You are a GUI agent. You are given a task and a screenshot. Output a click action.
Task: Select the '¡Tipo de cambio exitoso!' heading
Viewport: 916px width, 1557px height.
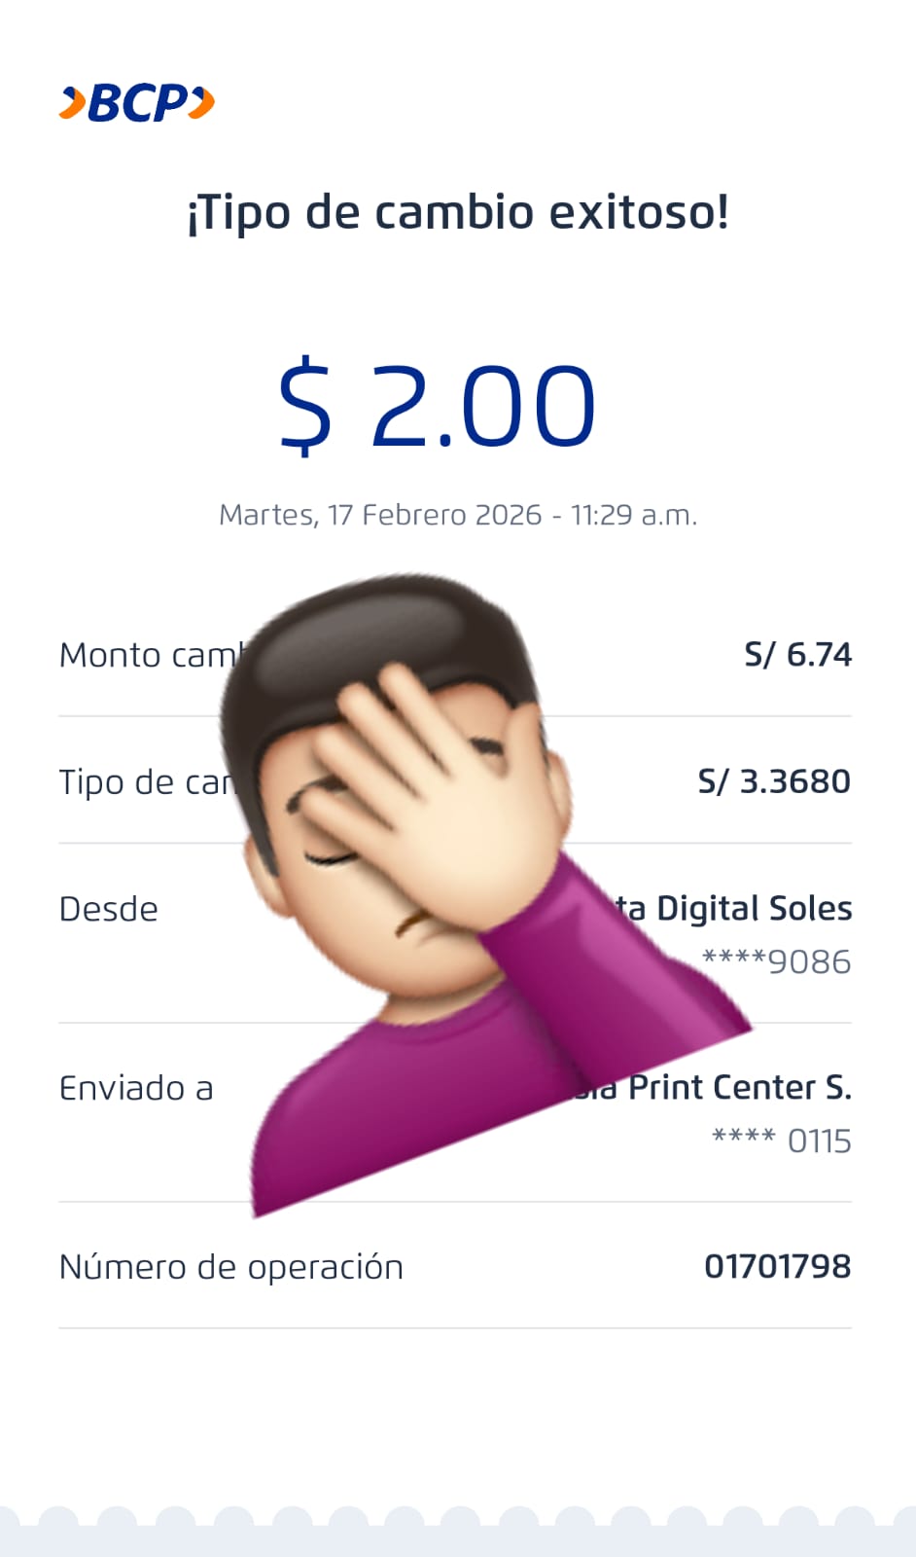pos(458,213)
